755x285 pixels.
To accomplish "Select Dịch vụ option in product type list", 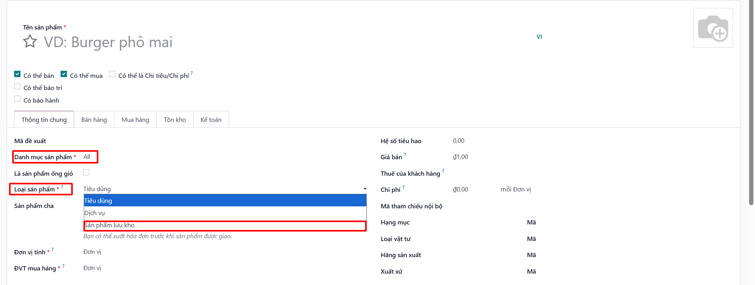I will 225,213.
